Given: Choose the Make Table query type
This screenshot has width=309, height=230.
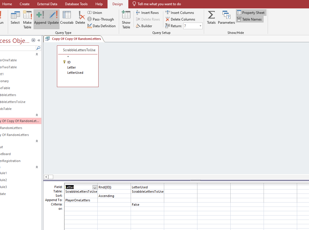Looking at the screenshot, I should click(x=27, y=20).
